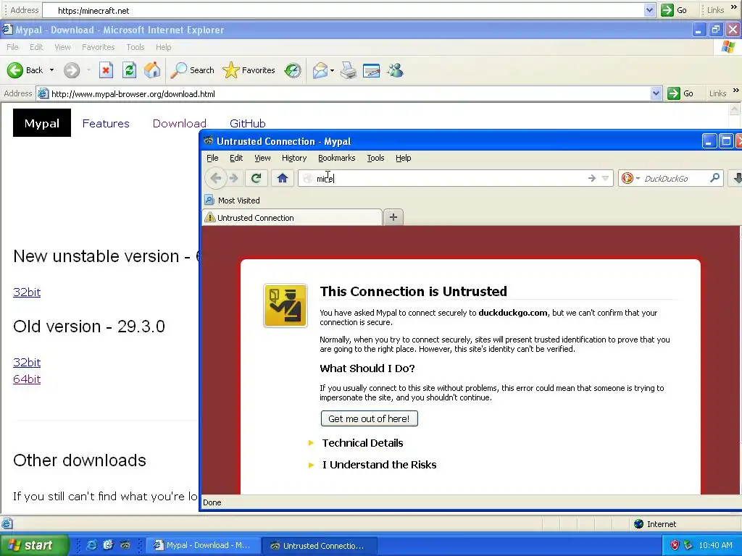Viewport: 742px width, 556px height.
Task: Click the Most Visited bookmarks icon
Action: click(x=209, y=200)
